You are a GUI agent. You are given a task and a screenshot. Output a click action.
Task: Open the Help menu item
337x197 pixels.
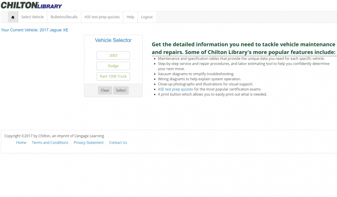[x=130, y=17]
